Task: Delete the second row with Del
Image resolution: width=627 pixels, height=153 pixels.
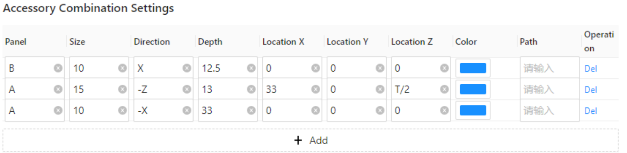Action: click(x=590, y=89)
